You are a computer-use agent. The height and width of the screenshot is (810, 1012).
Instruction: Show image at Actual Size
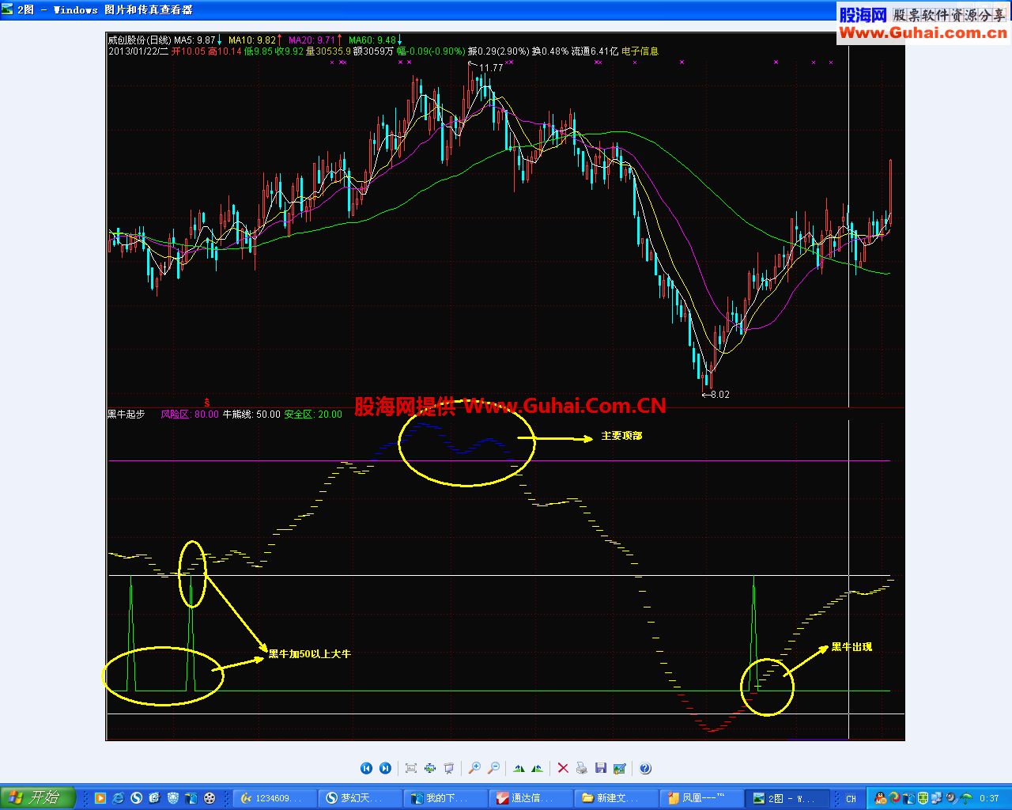(430, 768)
